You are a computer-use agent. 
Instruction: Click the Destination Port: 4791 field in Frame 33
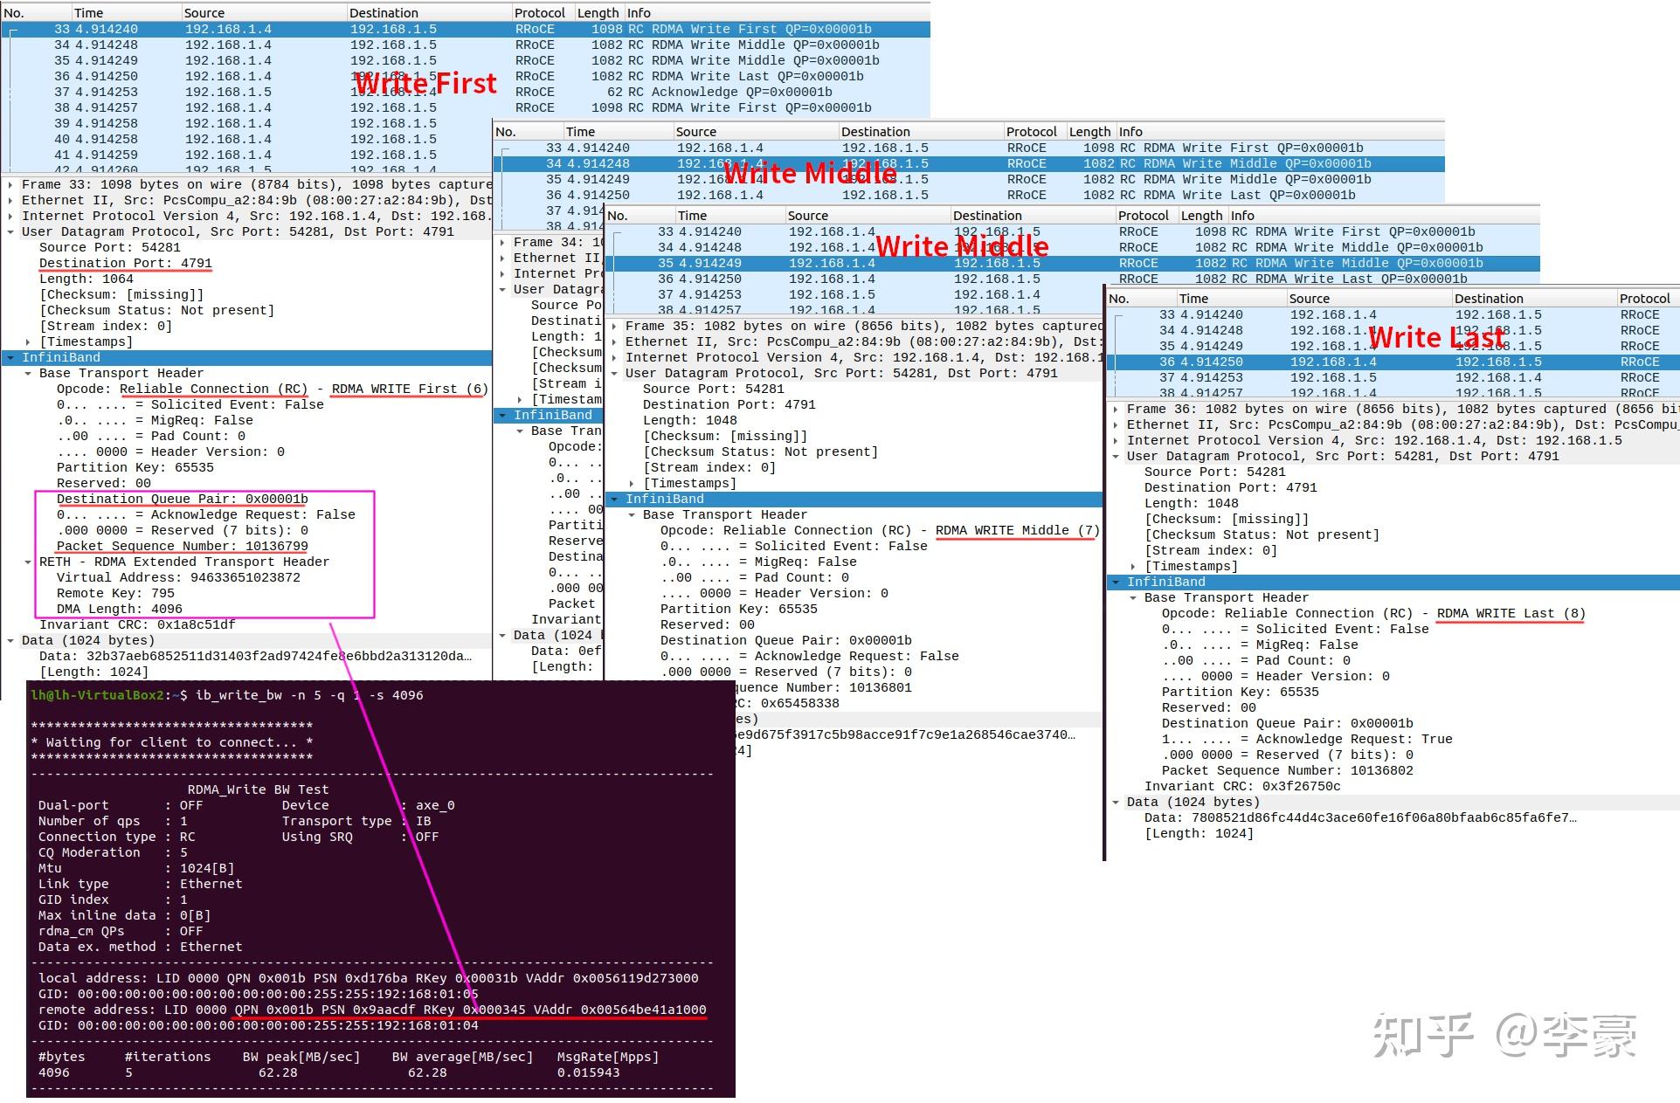pos(126,263)
